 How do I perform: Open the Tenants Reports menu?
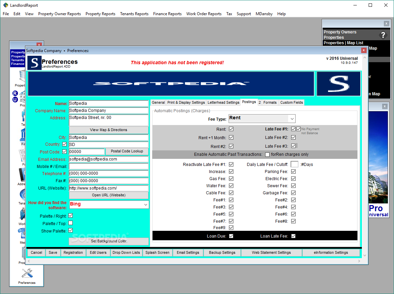pyautogui.click(x=134, y=14)
